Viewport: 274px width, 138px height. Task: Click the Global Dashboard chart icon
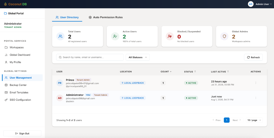tap(6, 55)
